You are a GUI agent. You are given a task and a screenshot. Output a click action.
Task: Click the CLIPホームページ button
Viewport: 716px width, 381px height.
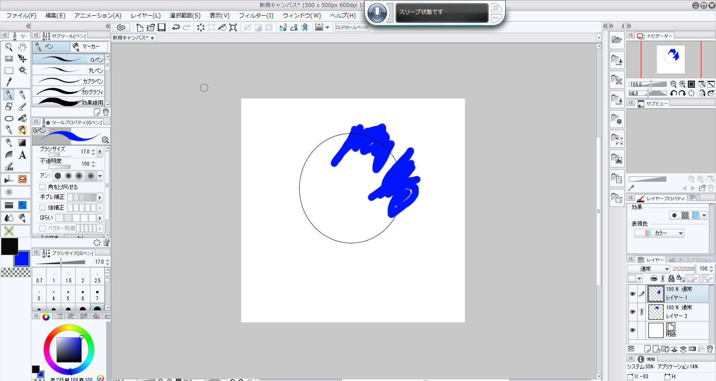tap(352, 27)
